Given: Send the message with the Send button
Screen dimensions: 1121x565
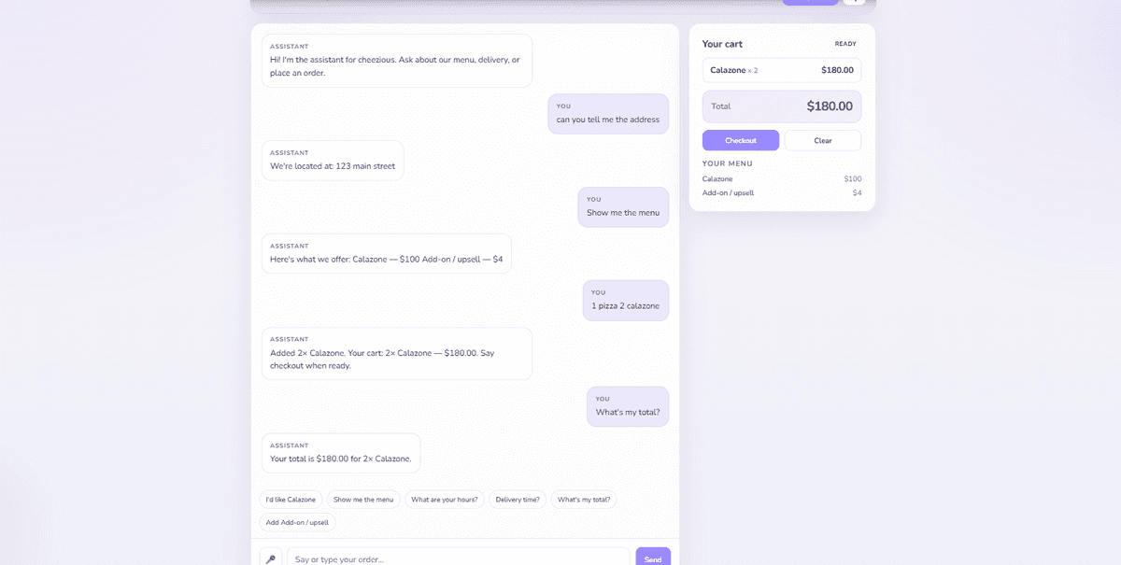Looking at the screenshot, I should [x=653, y=558].
